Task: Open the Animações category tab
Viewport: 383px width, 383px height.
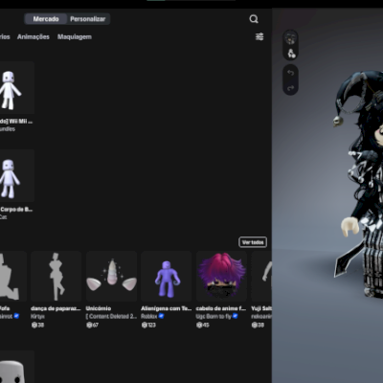Action: coord(34,37)
